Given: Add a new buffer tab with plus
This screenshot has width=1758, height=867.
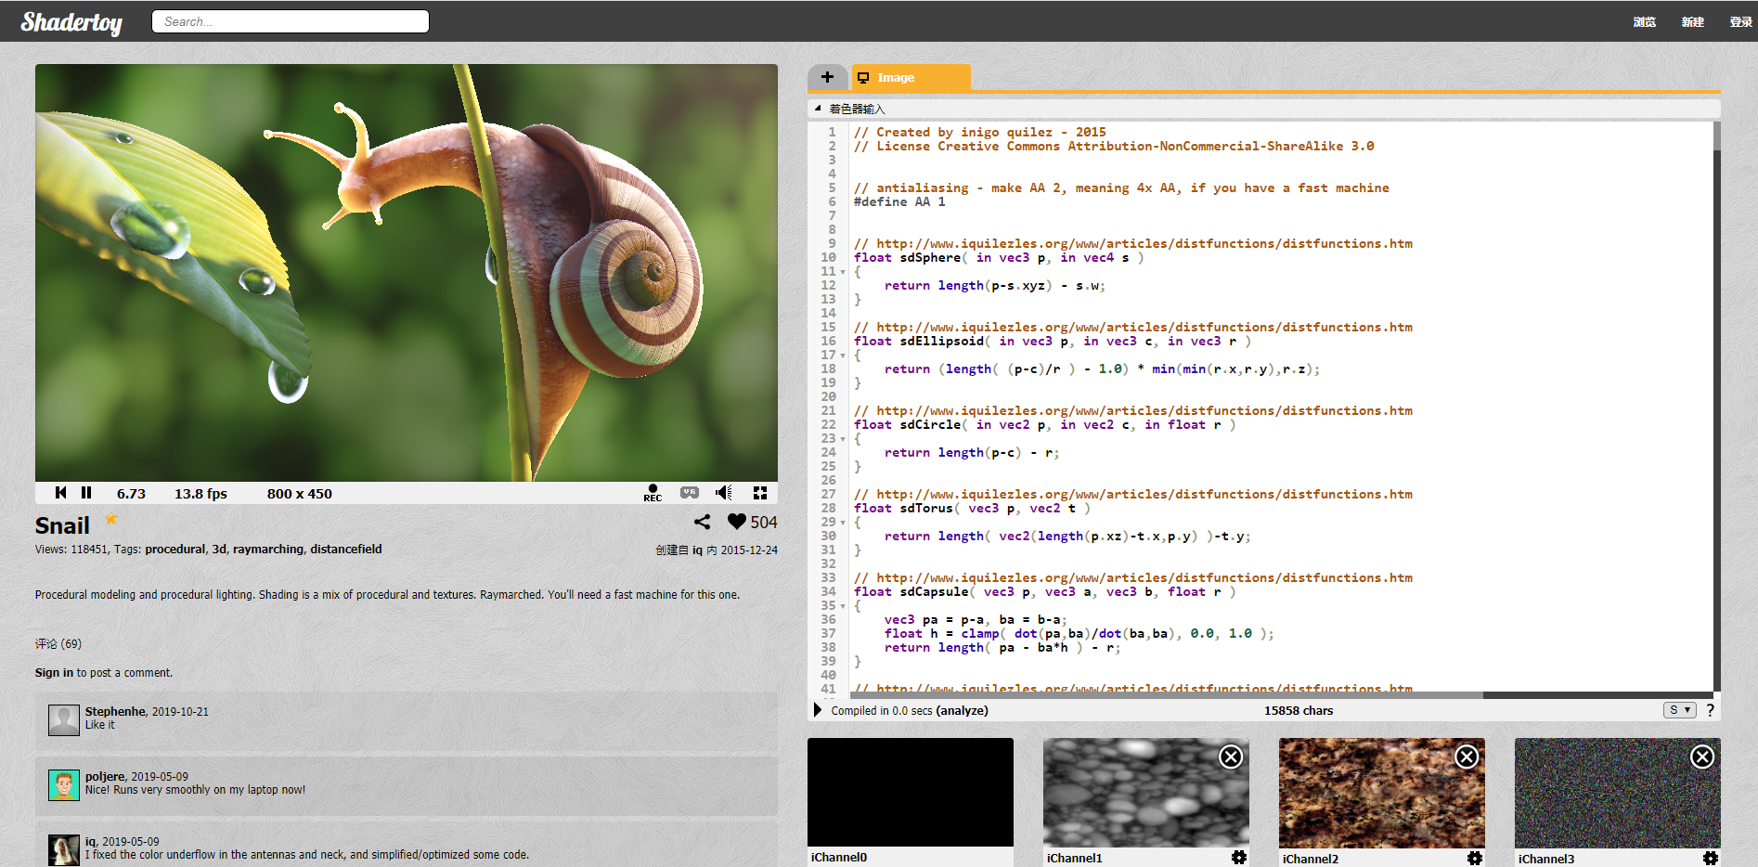Looking at the screenshot, I should 828,77.
